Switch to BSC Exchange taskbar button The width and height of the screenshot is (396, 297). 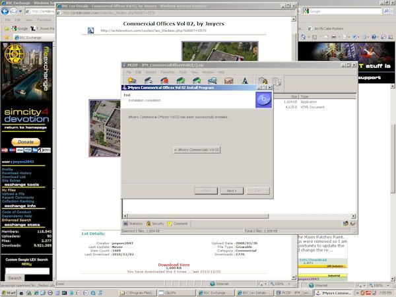(216, 293)
